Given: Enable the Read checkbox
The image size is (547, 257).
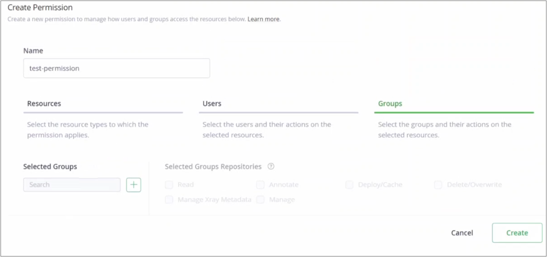Looking at the screenshot, I should (x=169, y=185).
